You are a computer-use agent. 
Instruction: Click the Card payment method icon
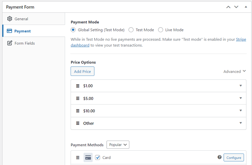tap(88, 157)
